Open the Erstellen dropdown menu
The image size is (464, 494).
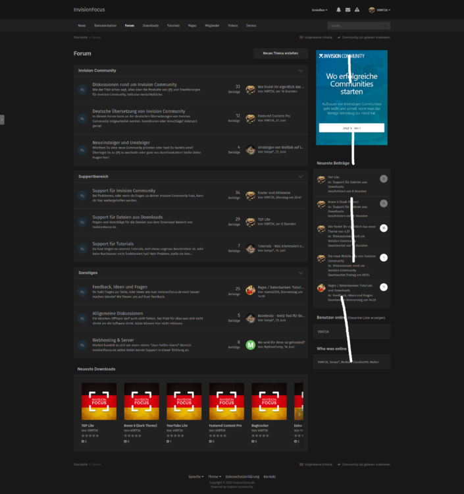[x=319, y=11]
